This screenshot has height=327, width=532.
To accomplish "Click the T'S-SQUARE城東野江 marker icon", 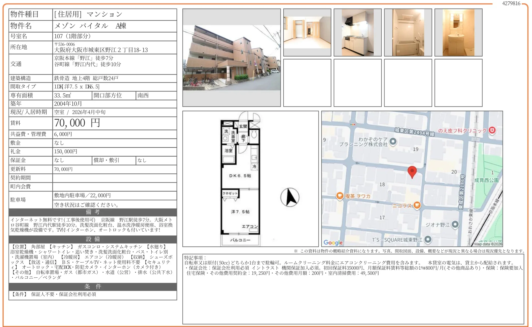I will [x=428, y=239].
